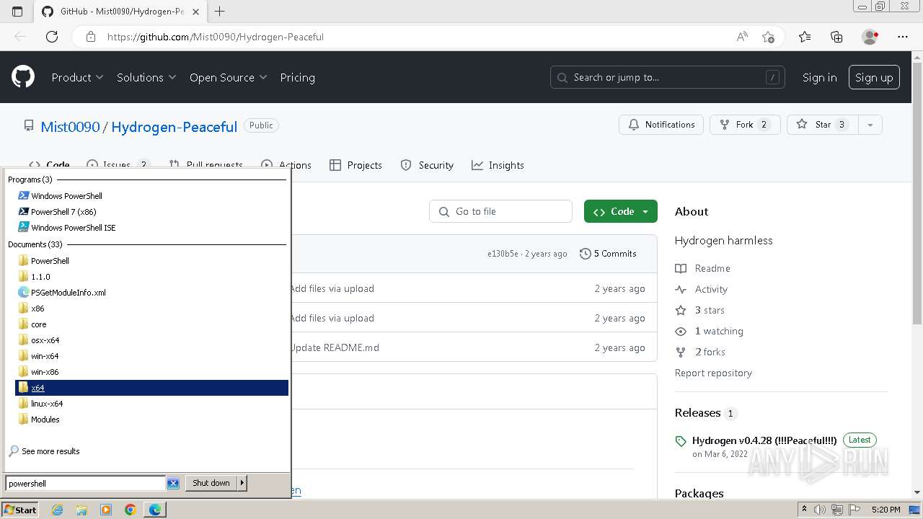Click the Shut down button
This screenshot has width=923, height=519.
click(211, 483)
